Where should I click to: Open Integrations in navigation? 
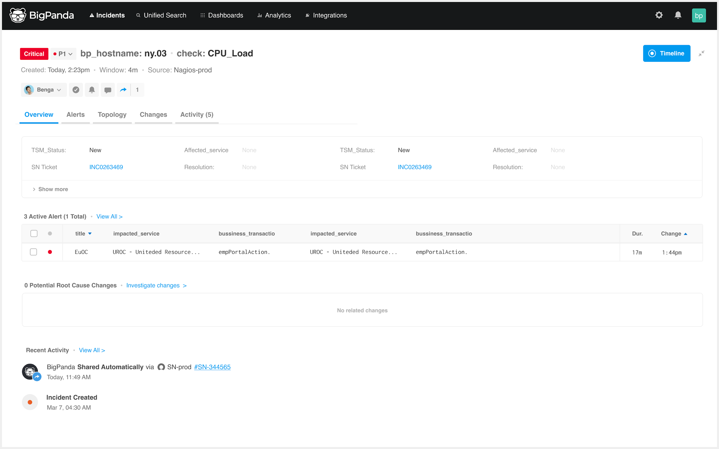click(x=326, y=15)
